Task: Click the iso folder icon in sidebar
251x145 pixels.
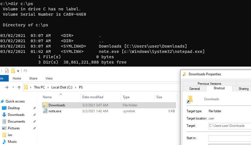Action: coord(4,135)
